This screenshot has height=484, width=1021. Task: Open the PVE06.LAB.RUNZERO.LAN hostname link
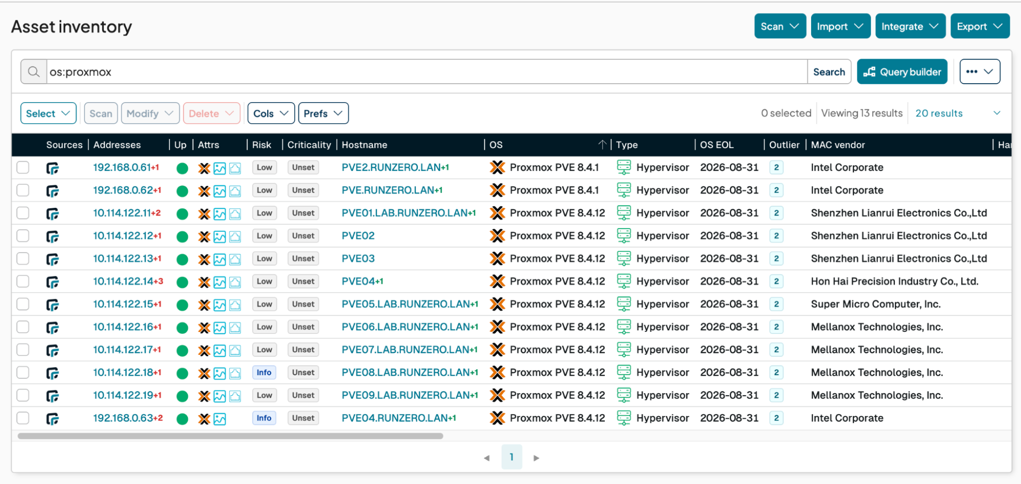pyautogui.click(x=407, y=327)
